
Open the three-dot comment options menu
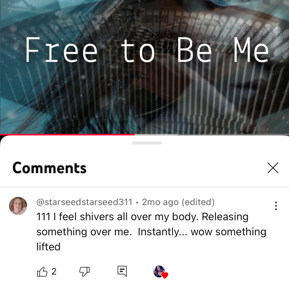(276, 206)
